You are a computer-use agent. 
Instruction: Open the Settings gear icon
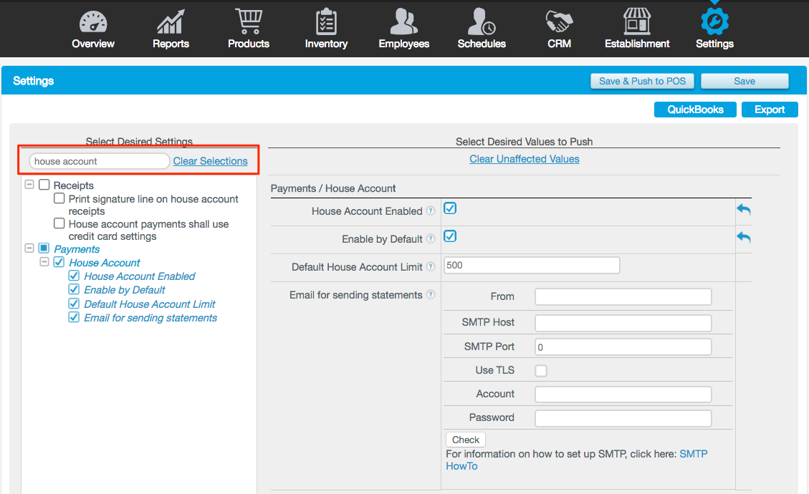coord(714,21)
